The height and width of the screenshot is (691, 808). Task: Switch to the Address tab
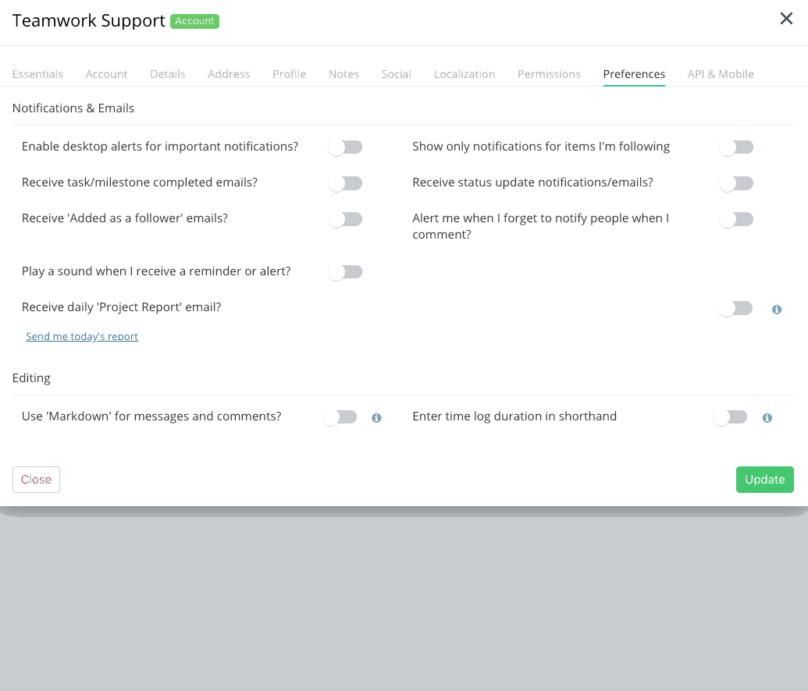tap(229, 74)
